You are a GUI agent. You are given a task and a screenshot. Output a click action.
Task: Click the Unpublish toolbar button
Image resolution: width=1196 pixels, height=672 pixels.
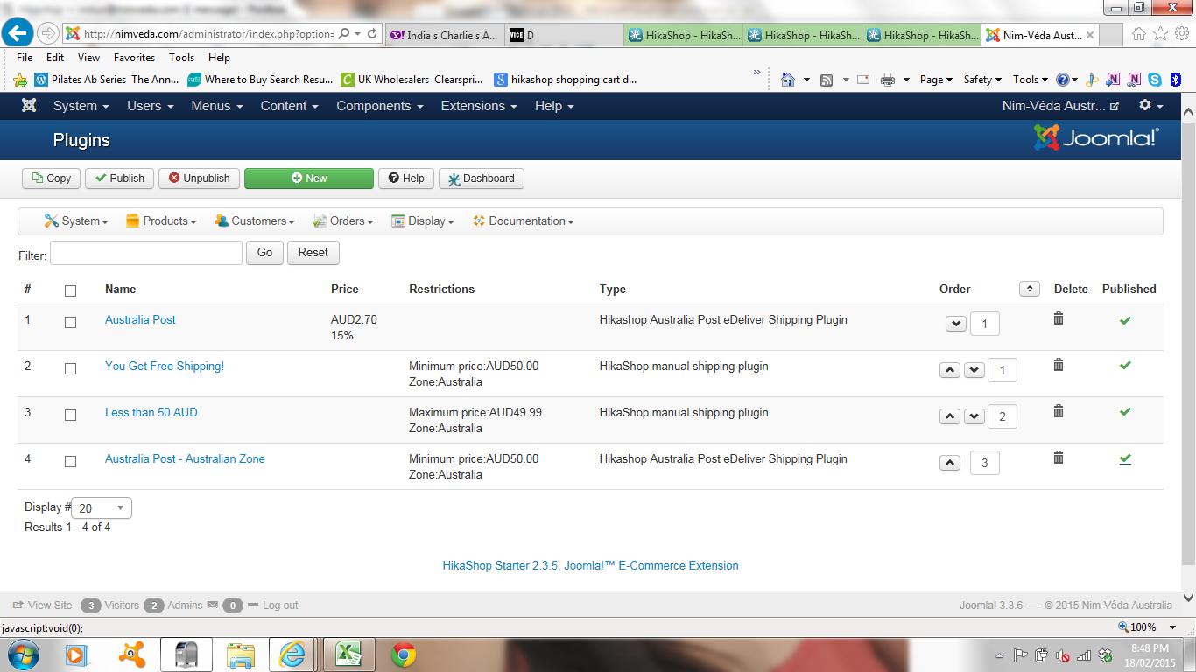coord(200,178)
